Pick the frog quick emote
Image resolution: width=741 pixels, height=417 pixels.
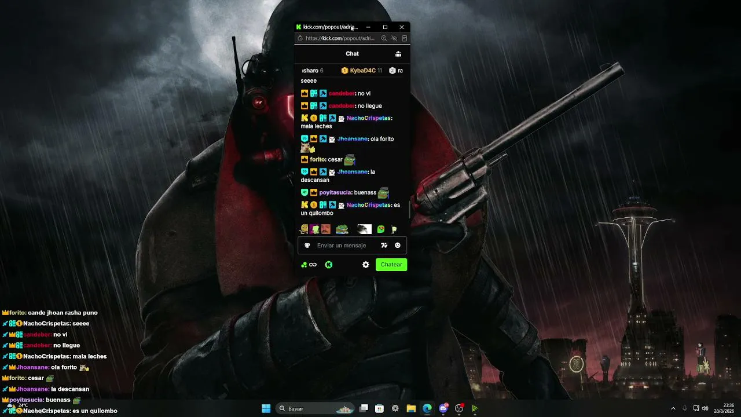point(342,229)
